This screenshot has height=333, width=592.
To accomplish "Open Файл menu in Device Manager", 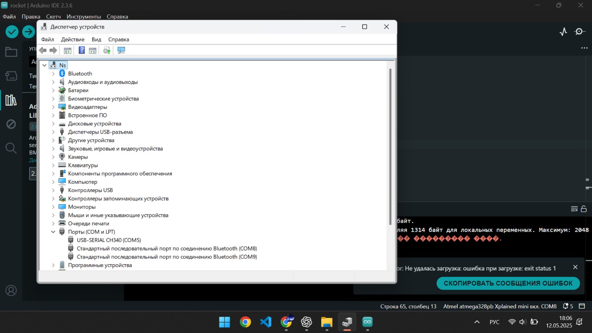I will (x=47, y=40).
